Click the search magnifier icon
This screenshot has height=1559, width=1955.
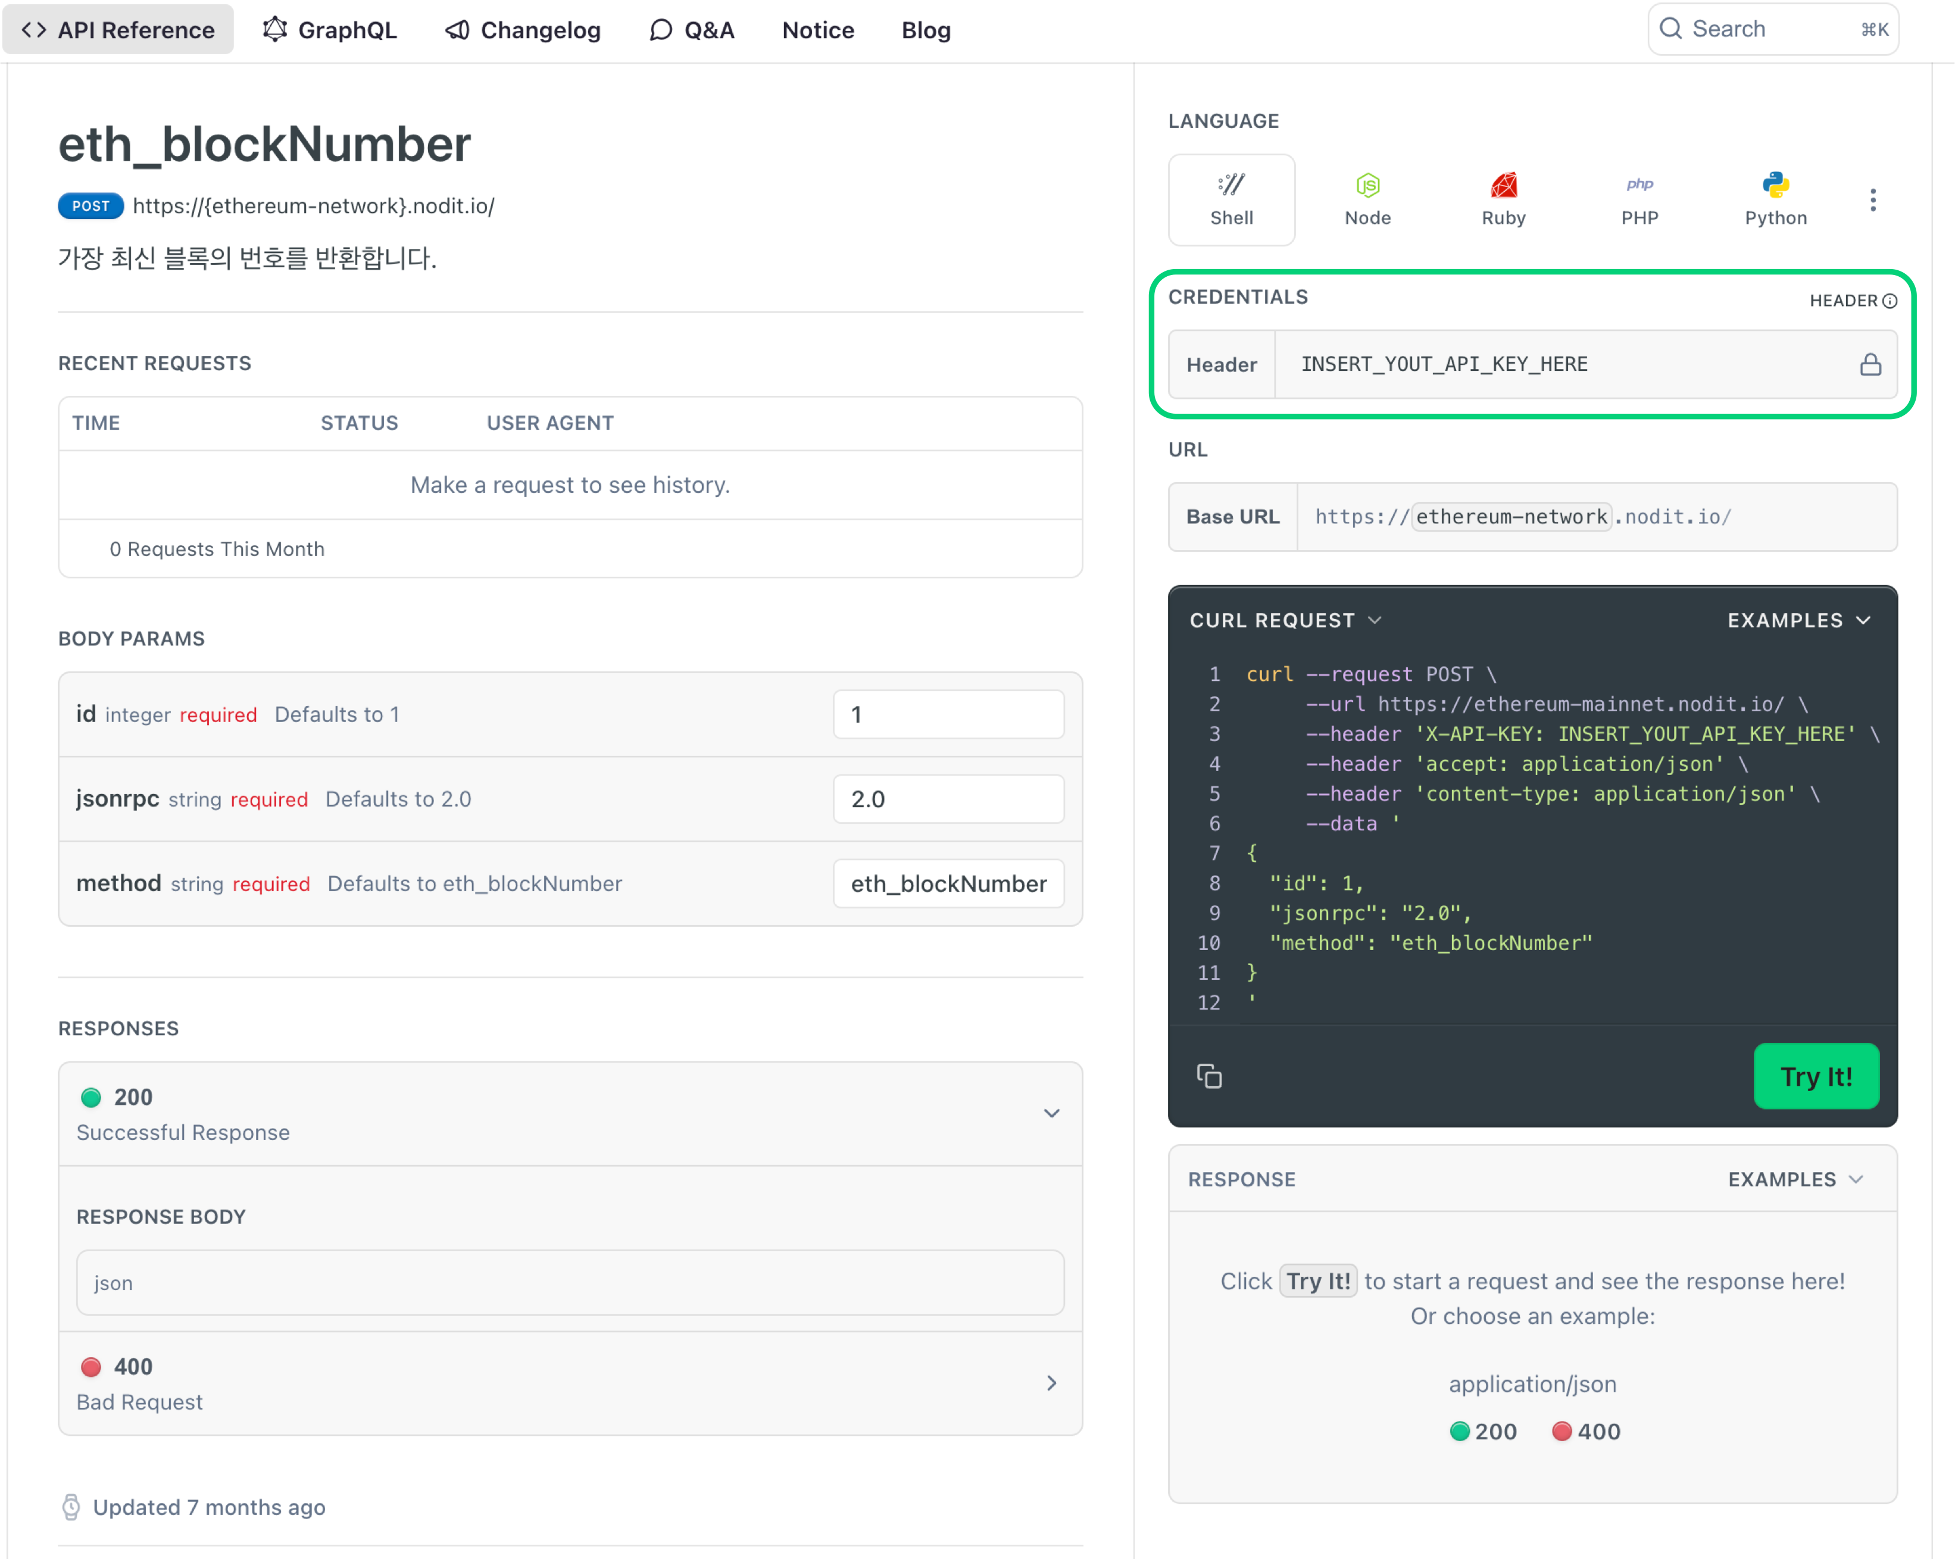pos(1671,28)
